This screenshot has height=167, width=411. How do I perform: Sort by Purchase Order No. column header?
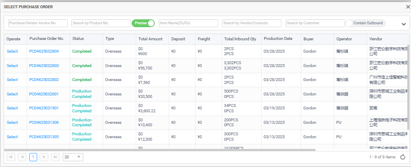tap(47, 39)
